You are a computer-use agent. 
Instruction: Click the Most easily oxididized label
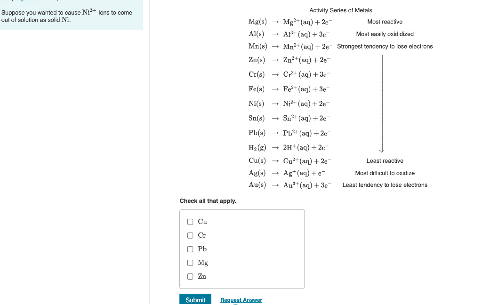(384, 34)
